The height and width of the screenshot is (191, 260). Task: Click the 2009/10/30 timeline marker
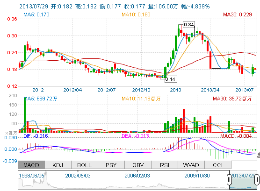point(197,176)
